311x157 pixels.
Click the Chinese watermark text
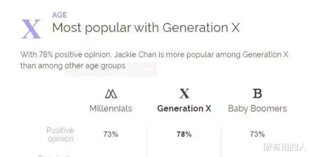click(285, 147)
